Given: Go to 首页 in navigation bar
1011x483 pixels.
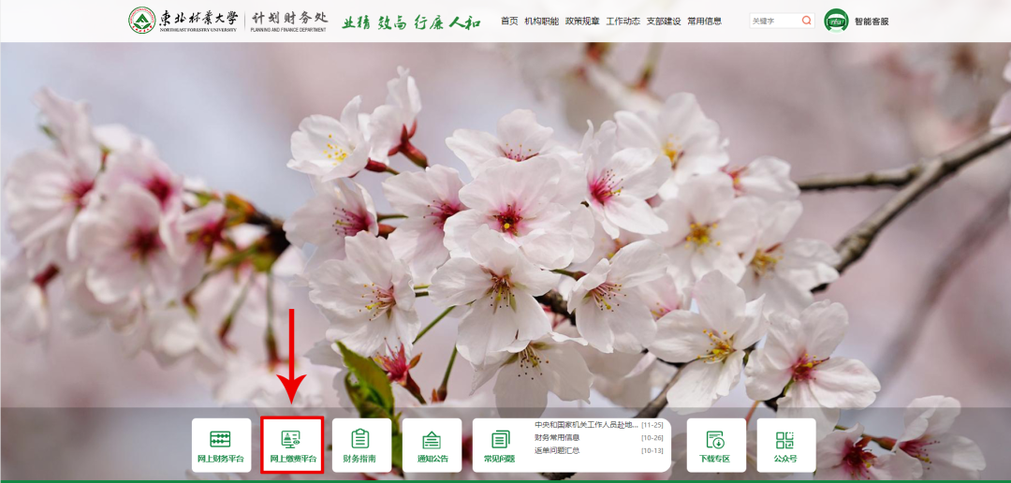Looking at the screenshot, I should pyautogui.click(x=509, y=21).
